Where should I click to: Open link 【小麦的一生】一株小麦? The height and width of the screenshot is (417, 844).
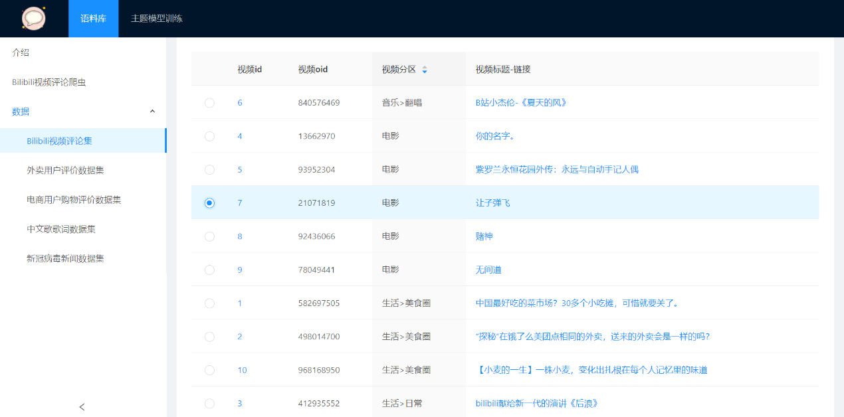(591, 370)
